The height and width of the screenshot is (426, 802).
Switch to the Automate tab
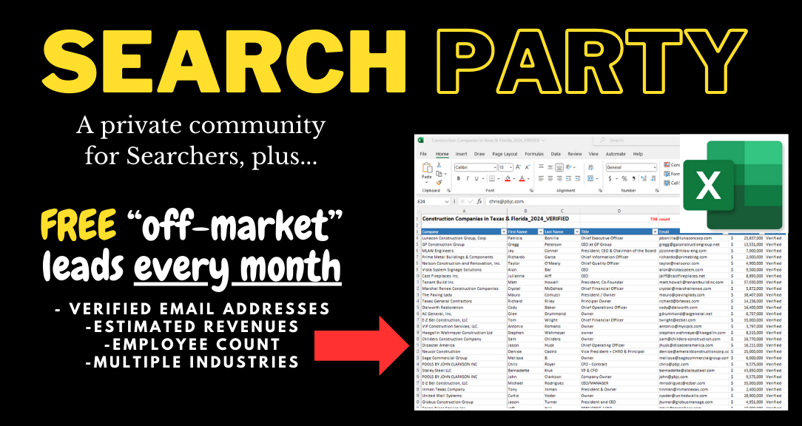616,154
